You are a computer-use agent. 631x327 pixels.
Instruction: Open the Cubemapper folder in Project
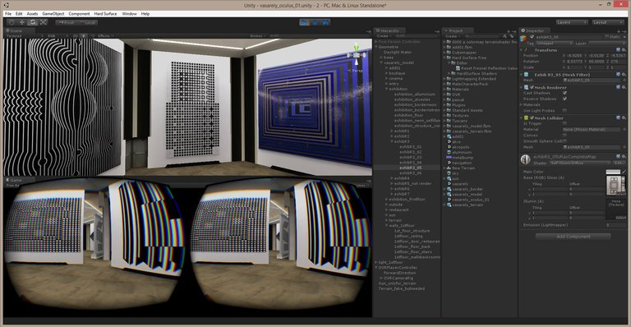point(462,53)
